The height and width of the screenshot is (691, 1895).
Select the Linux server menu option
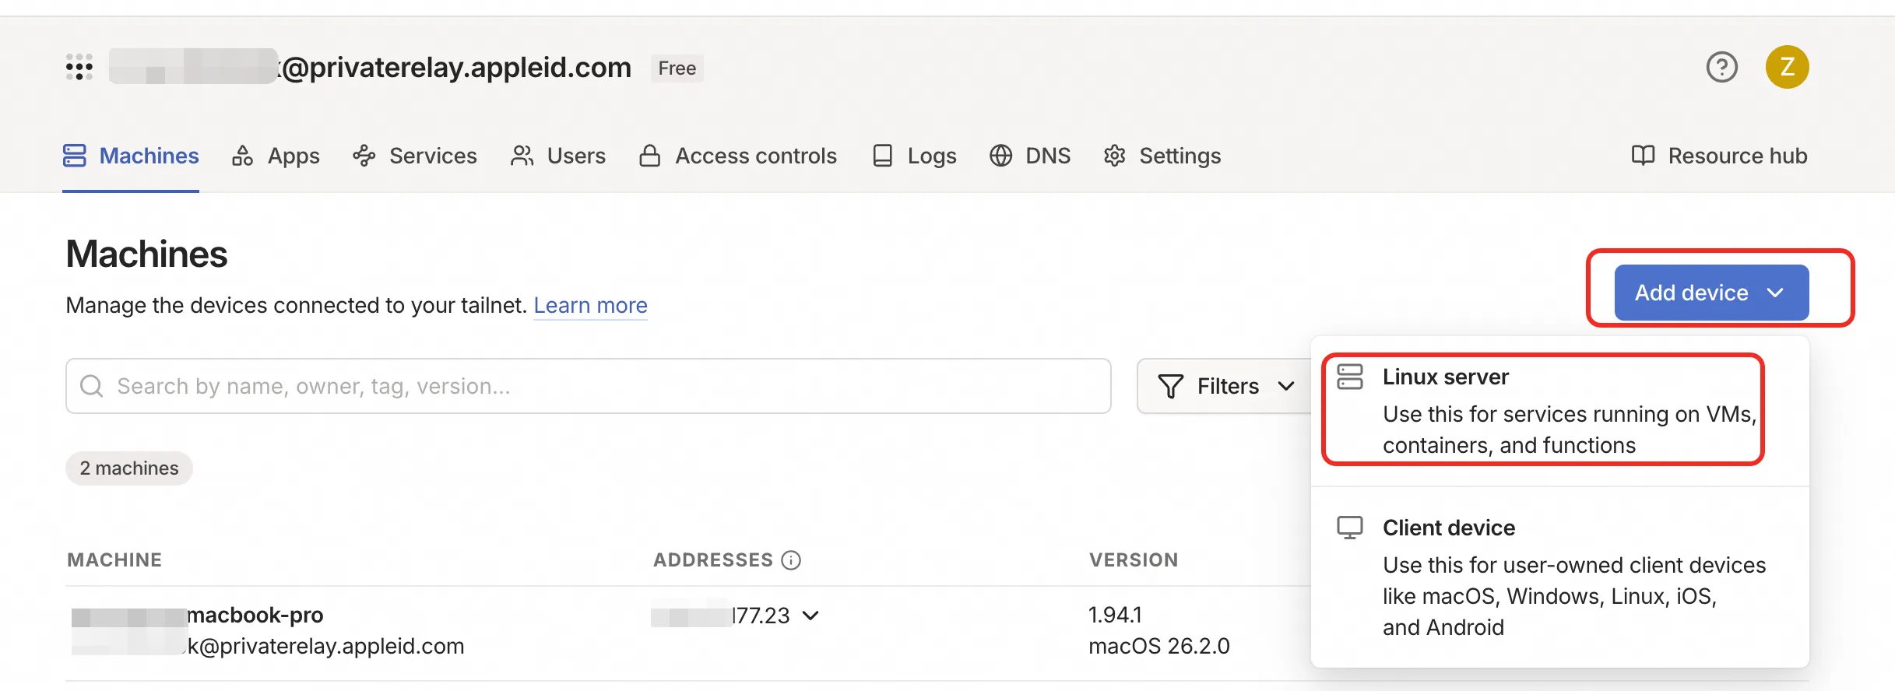[1542, 410]
